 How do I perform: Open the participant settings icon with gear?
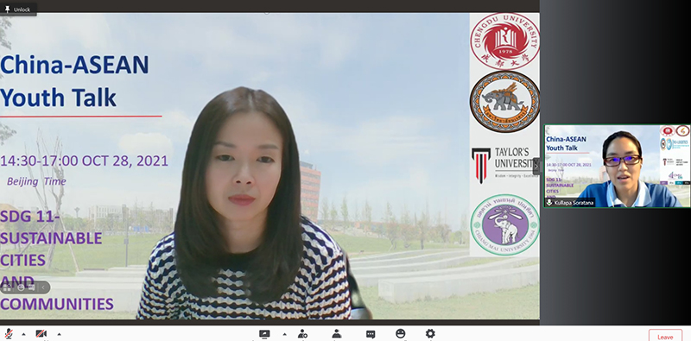pos(303,334)
